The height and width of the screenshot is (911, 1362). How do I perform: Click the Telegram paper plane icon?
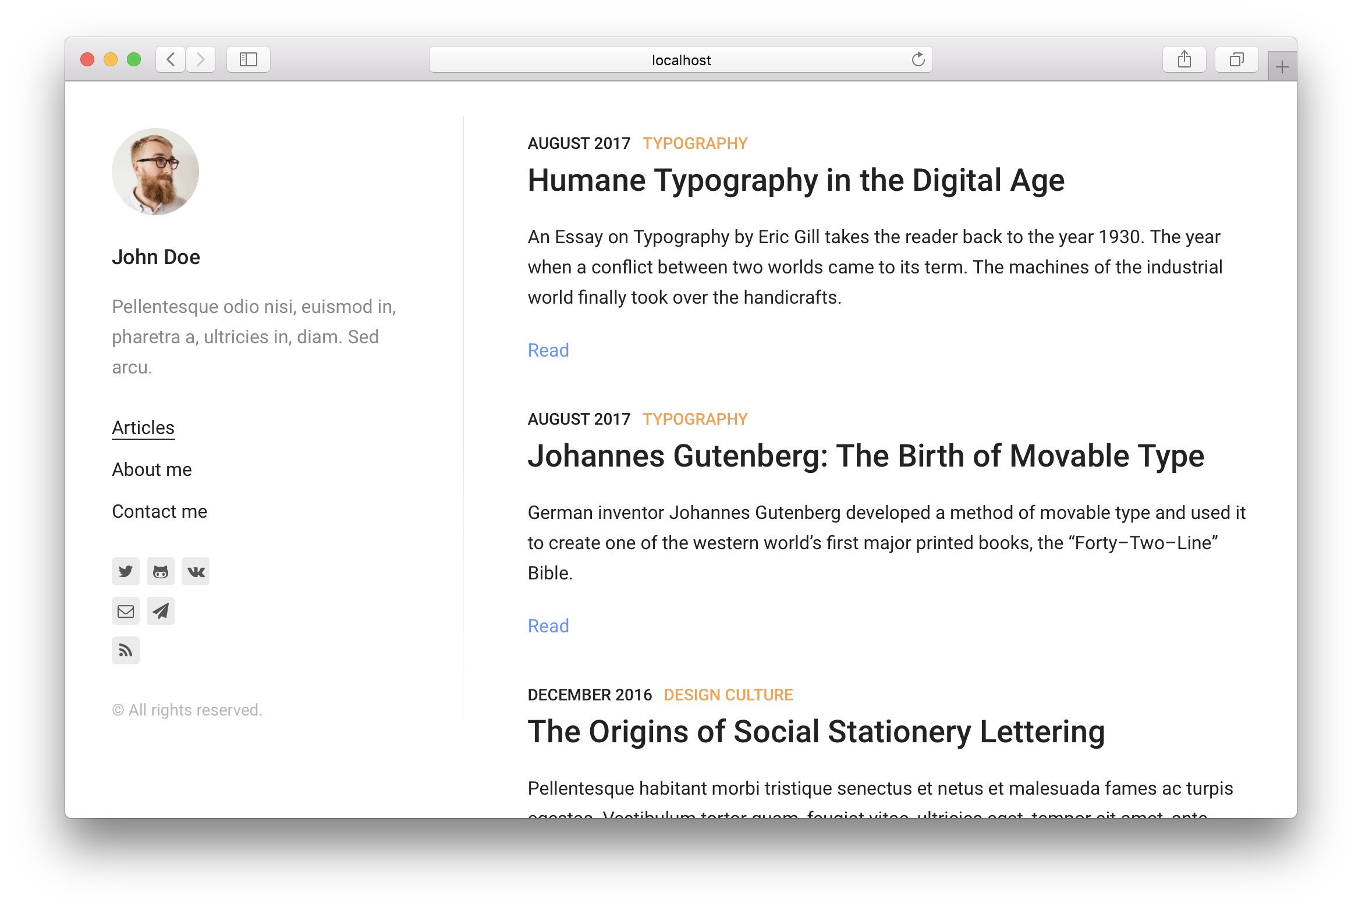click(x=161, y=611)
